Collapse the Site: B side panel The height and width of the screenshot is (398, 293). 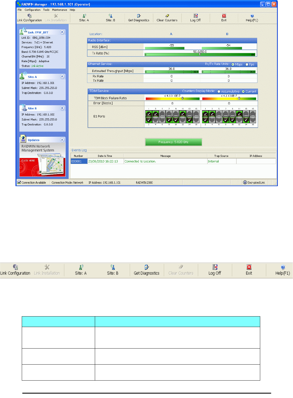(62, 108)
